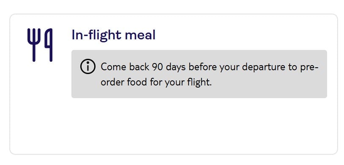The width and height of the screenshot is (344, 165).
Task: Click the knife icon in the meal card
Action: pyautogui.click(x=49, y=45)
